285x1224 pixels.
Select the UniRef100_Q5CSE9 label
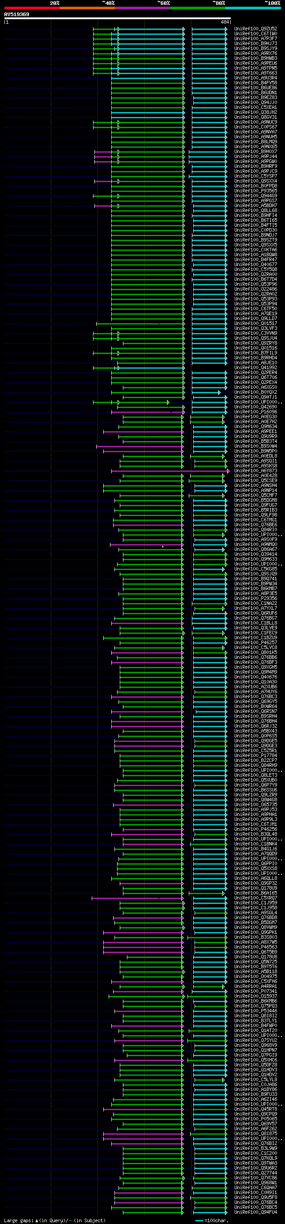click(256, 480)
